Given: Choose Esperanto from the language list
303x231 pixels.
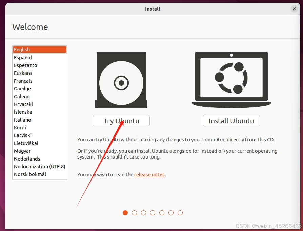Looking at the screenshot, I should point(40,65).
